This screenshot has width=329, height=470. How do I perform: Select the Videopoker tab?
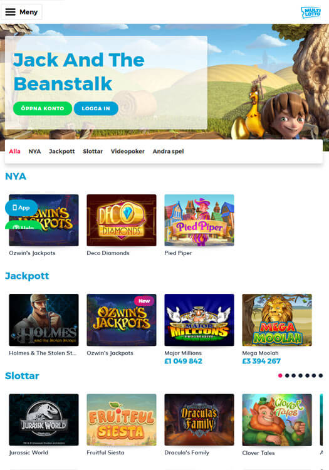128,152
